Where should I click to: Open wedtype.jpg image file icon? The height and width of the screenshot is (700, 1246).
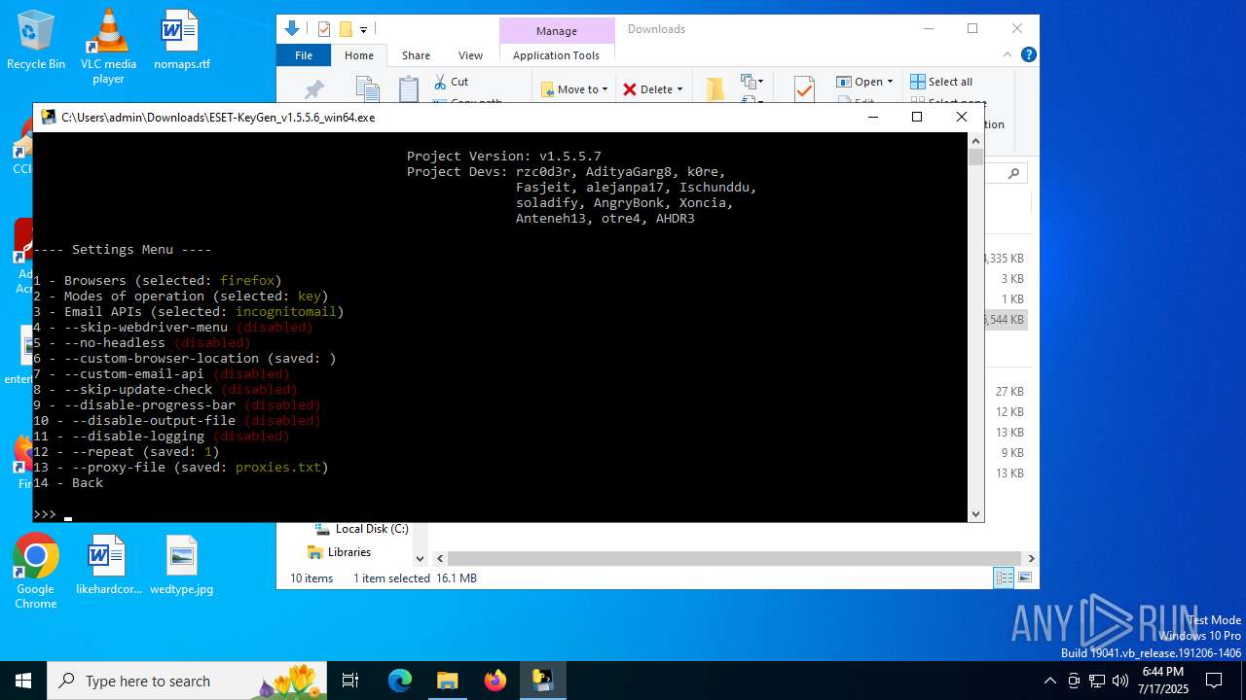point(181,565)
